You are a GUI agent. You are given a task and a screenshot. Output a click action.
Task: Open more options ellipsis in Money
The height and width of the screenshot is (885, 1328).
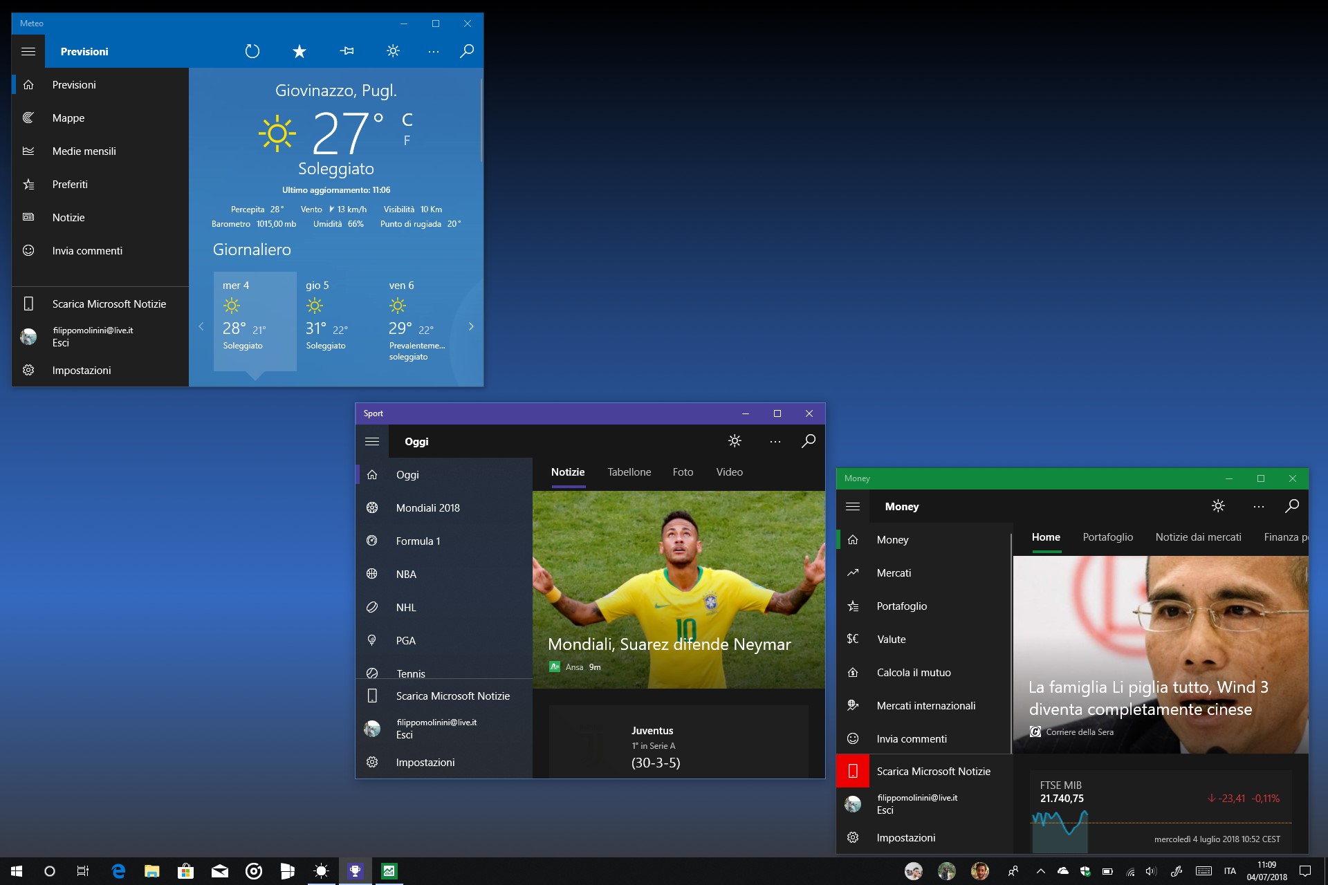[x=1259, y=507]
